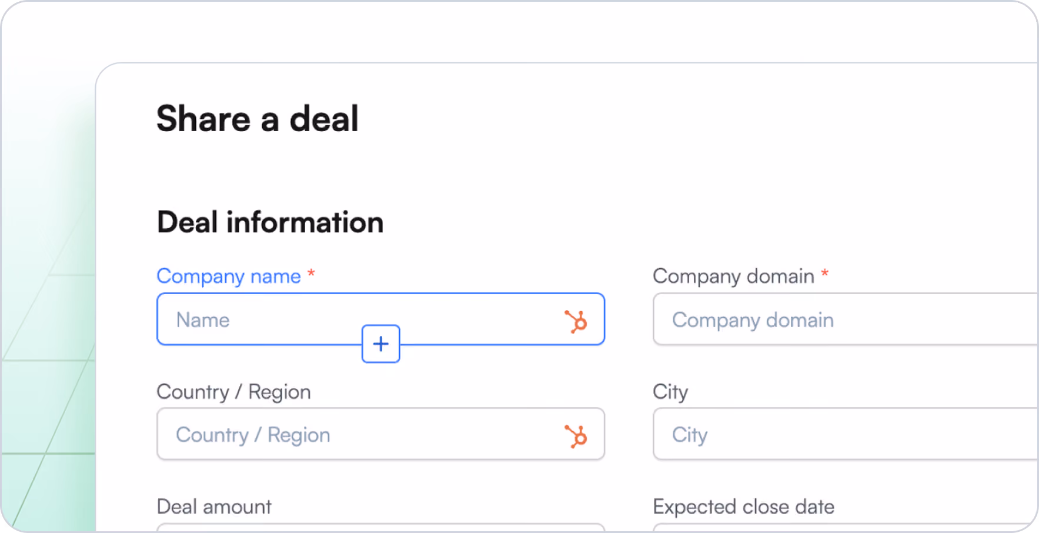The width and height of the screenshot is (1039, 533).
Task: Click the Country / Region label text
Action: click(233, 392)
